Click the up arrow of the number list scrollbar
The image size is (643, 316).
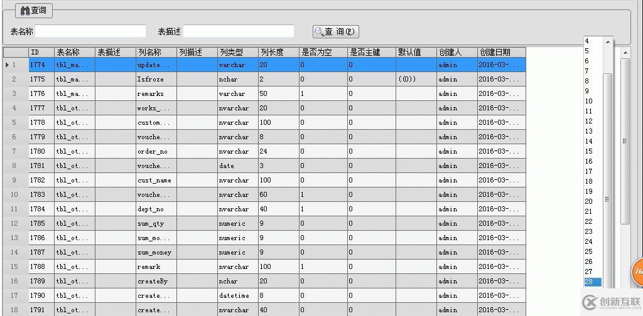pyautogui.click(x=608, y=42)
